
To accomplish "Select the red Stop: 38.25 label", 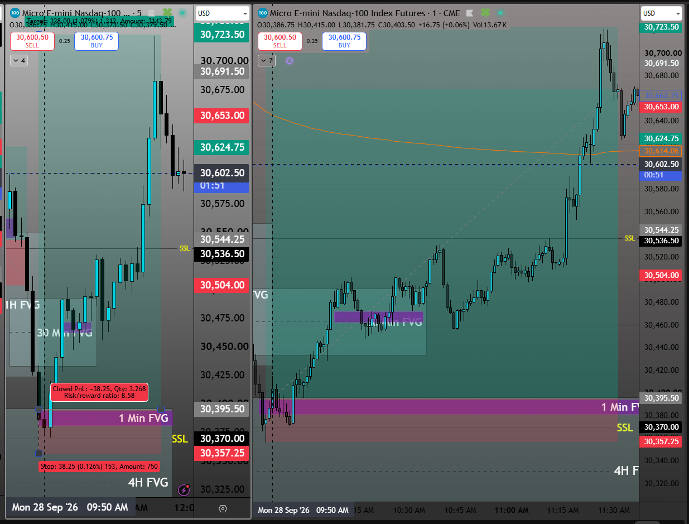I will tap(99, 466).
